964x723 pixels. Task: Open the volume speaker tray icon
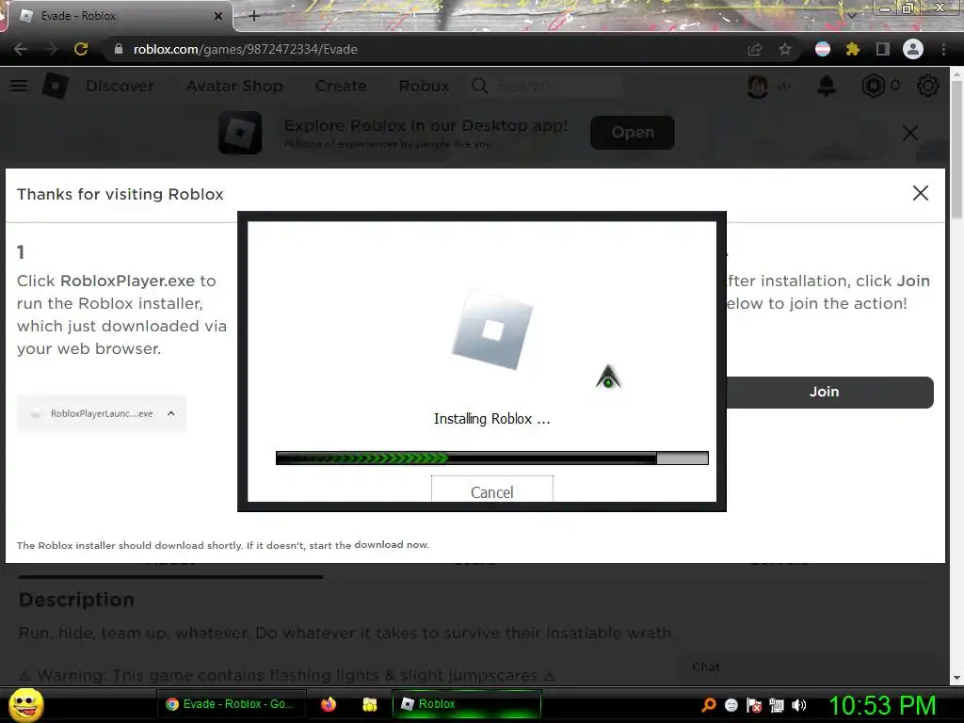pos(799,705)
